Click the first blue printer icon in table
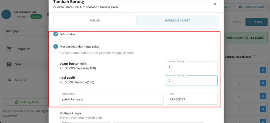This screenshot has width=270, height=123. point(263,70)
